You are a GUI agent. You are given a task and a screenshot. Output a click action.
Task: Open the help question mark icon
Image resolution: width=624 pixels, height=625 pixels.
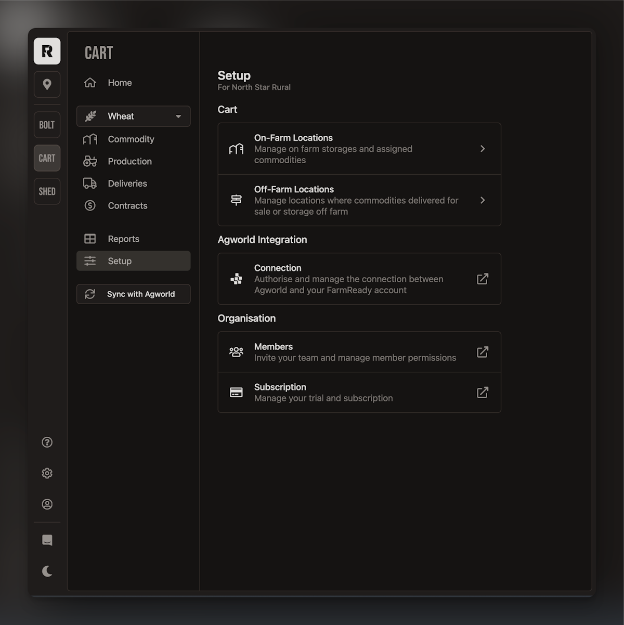(x=47, y=442)
